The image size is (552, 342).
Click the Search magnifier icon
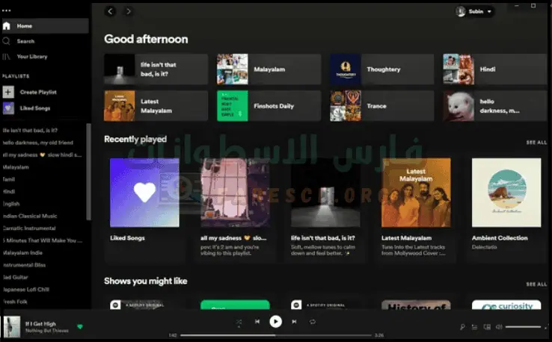[6, 41]
